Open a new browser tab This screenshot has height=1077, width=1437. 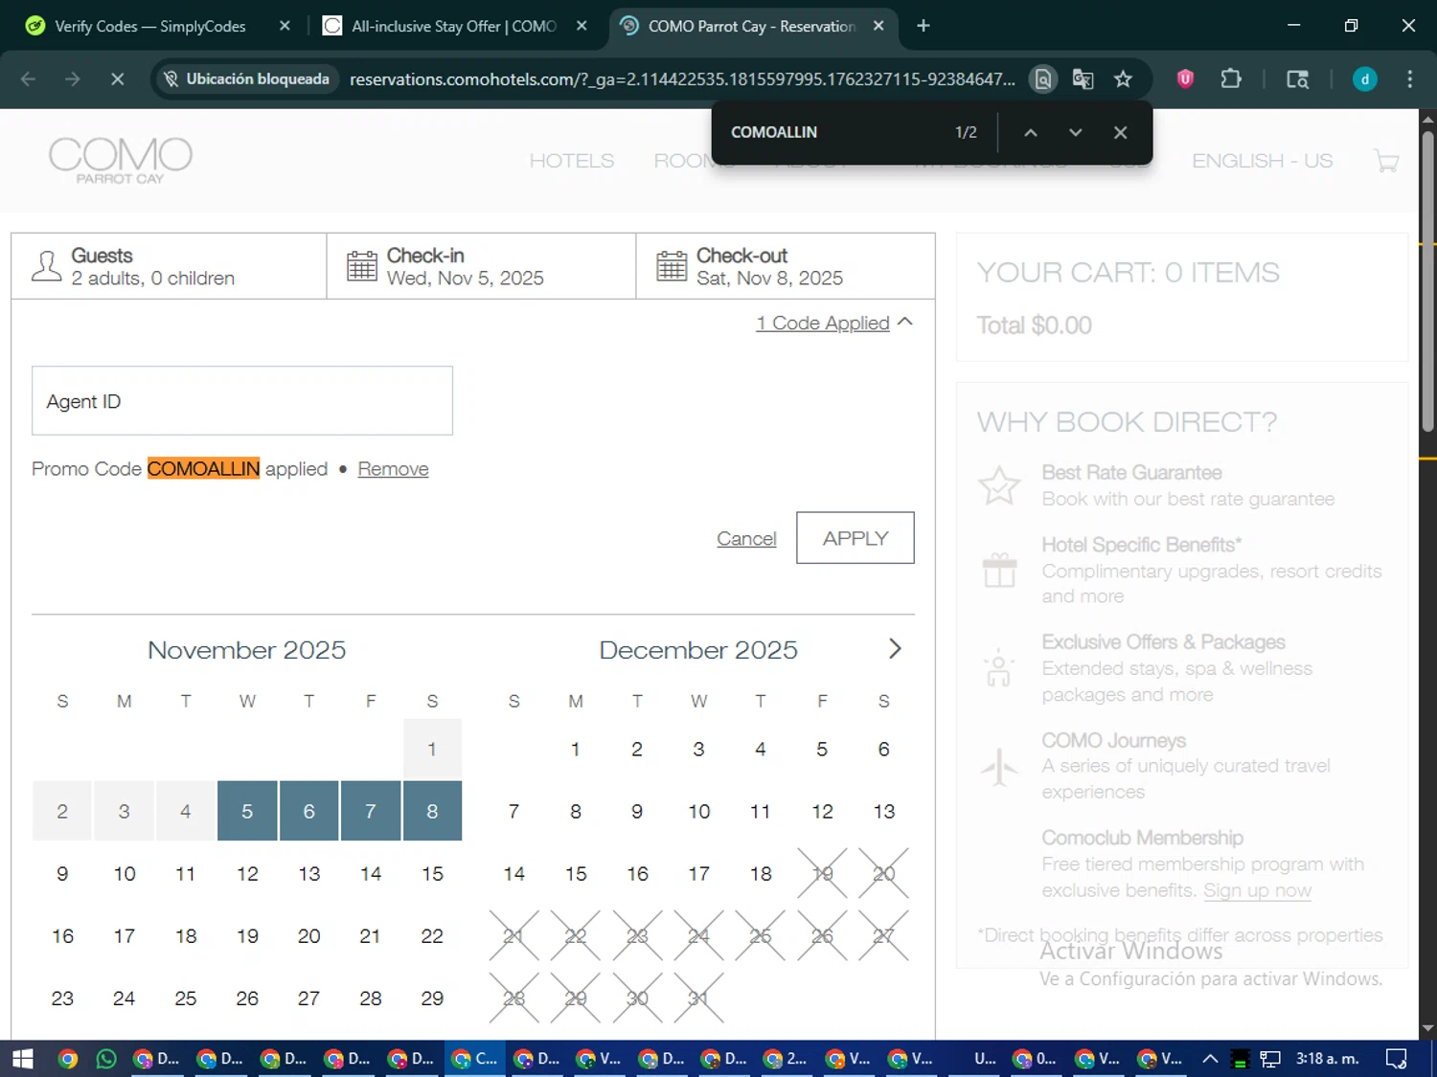click(924, 26)
